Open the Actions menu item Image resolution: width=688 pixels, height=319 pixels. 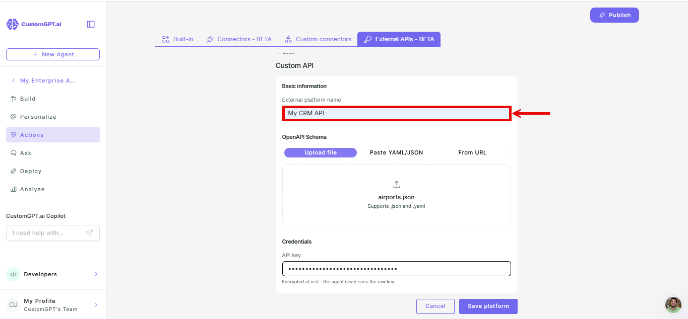pos(53,135)
